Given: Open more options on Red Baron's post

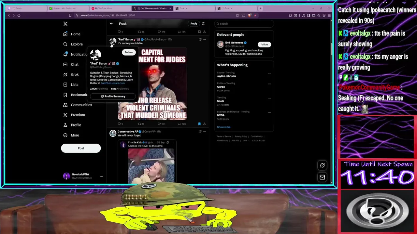Looking at the screenshot, I should coord(205,40).
